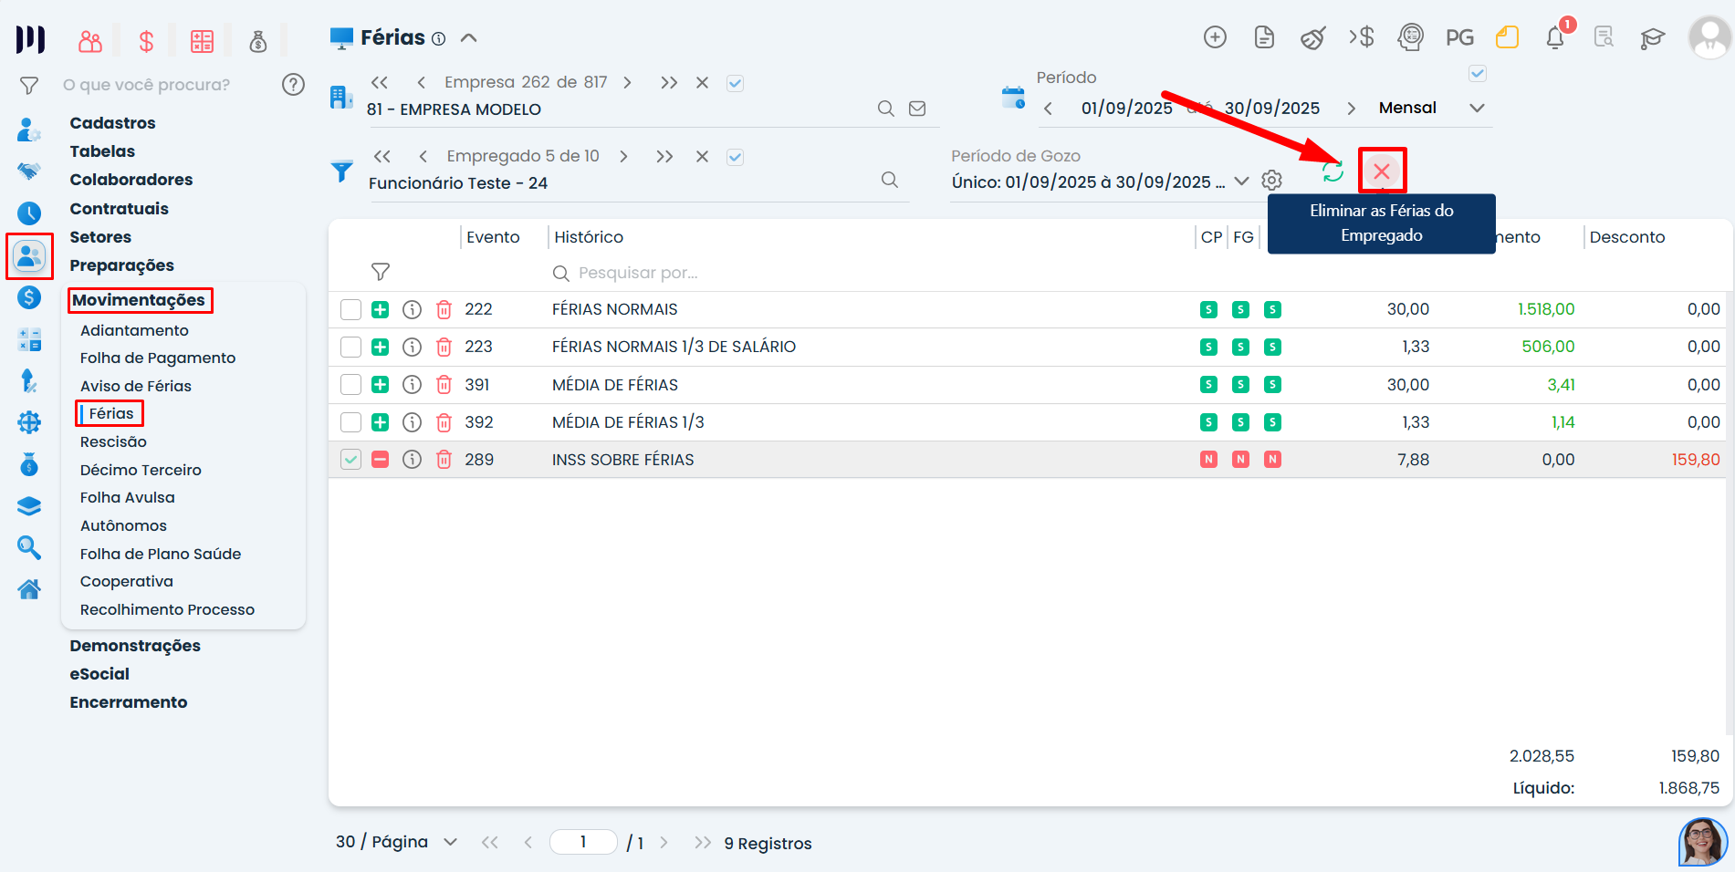Screen dimensions: 1735x872
Task: Open the Período de Gozo settings gear
Action: pyautogui.click(x=1271, y=181)
